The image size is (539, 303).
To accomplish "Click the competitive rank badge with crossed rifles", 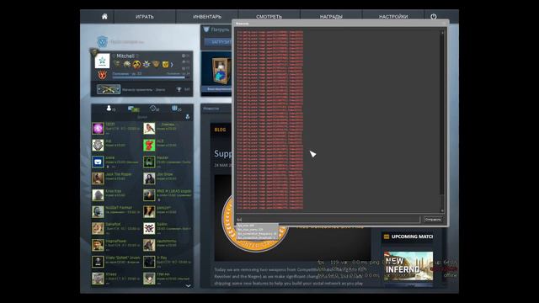I will tap(109, 89).
